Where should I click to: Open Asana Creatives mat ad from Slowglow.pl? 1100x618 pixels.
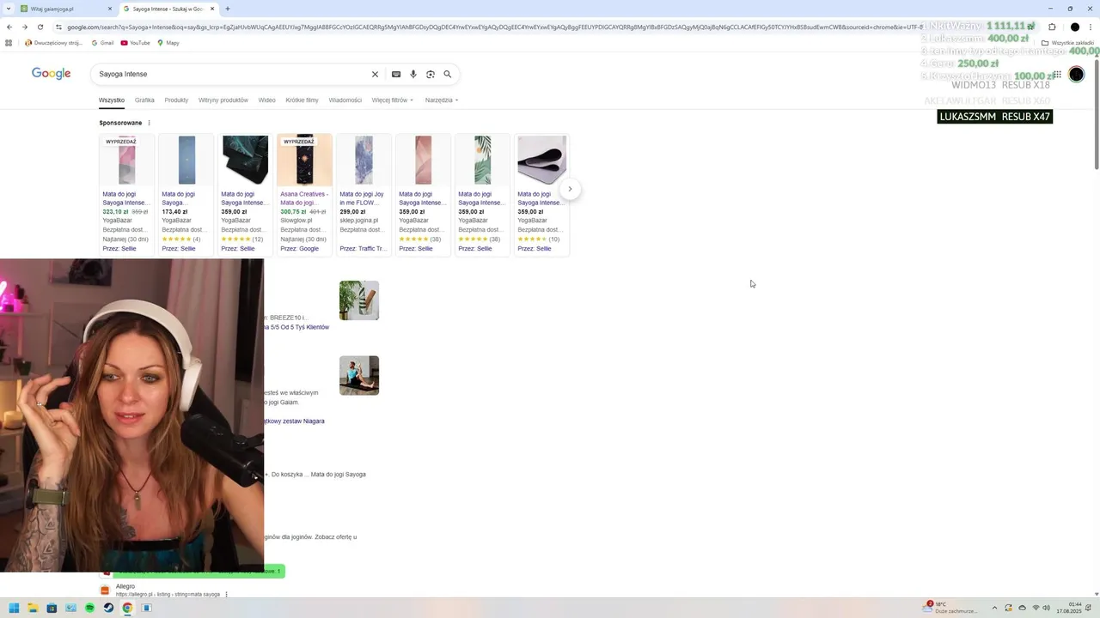[305, 195]
